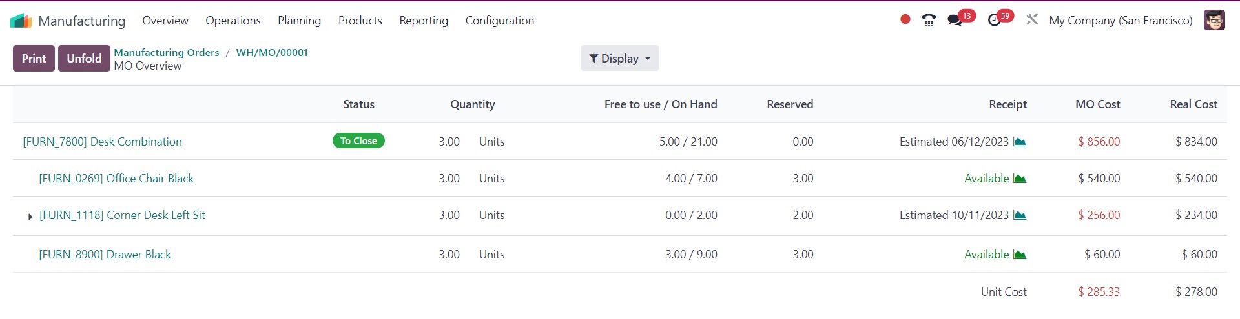Click the 4.00 / 7.00 on hand value
Screen dimensions: 1240x319
[691, 179]
